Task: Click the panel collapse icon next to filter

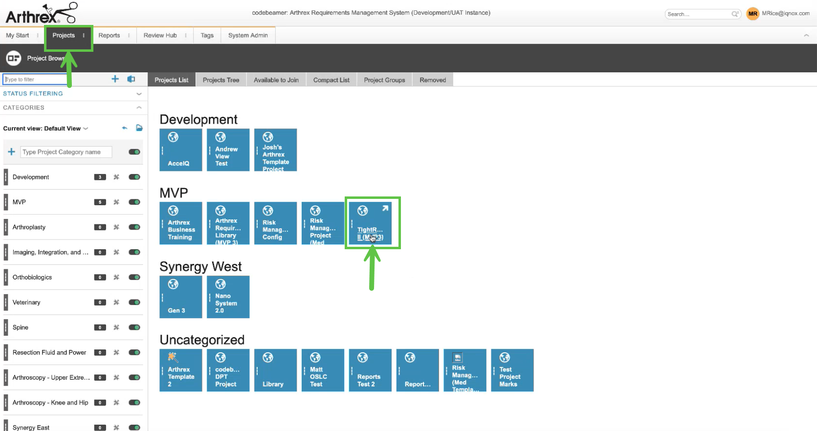Action: pos(131,79)
